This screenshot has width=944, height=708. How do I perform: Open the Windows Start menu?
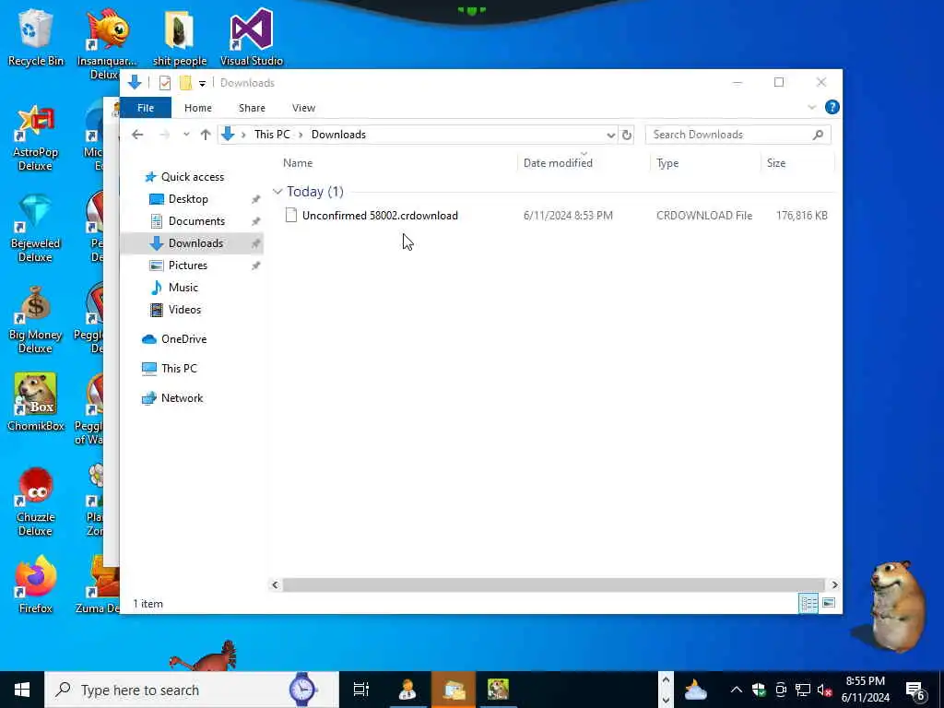pyautogui.click(x=22, y=690)
